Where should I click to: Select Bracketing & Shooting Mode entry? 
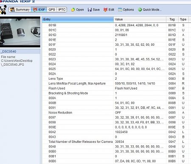pos(68,93)
